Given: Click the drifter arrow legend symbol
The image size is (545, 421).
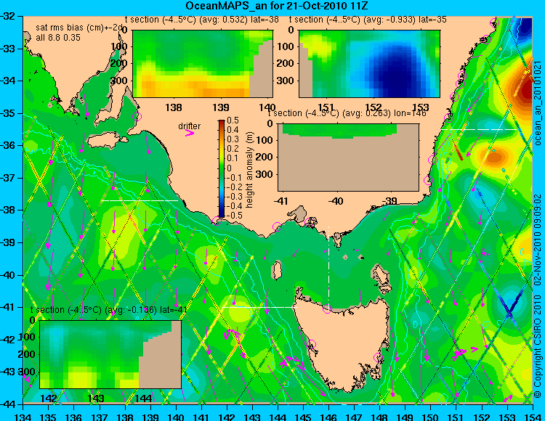Looking at the screenshot, I should pos(190,133).
